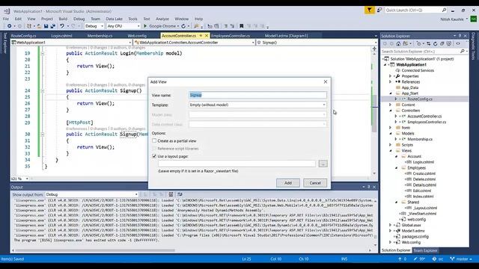Screen dimensions: 479x269
Task: Expand the Properties node in Solution Explorer
Action: coord(390,76)
